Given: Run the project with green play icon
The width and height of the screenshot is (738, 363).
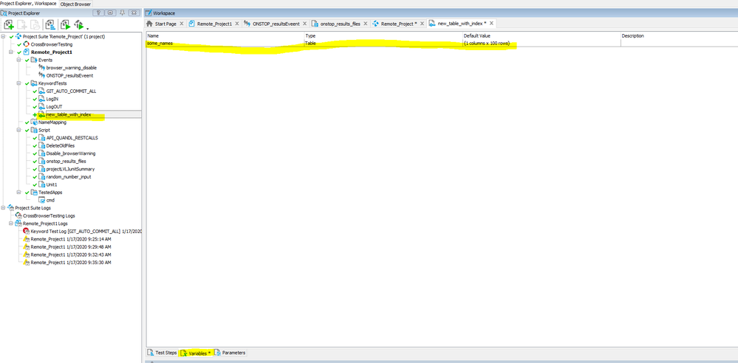Looking at the screenshot, I should click(x=66, y=24).
